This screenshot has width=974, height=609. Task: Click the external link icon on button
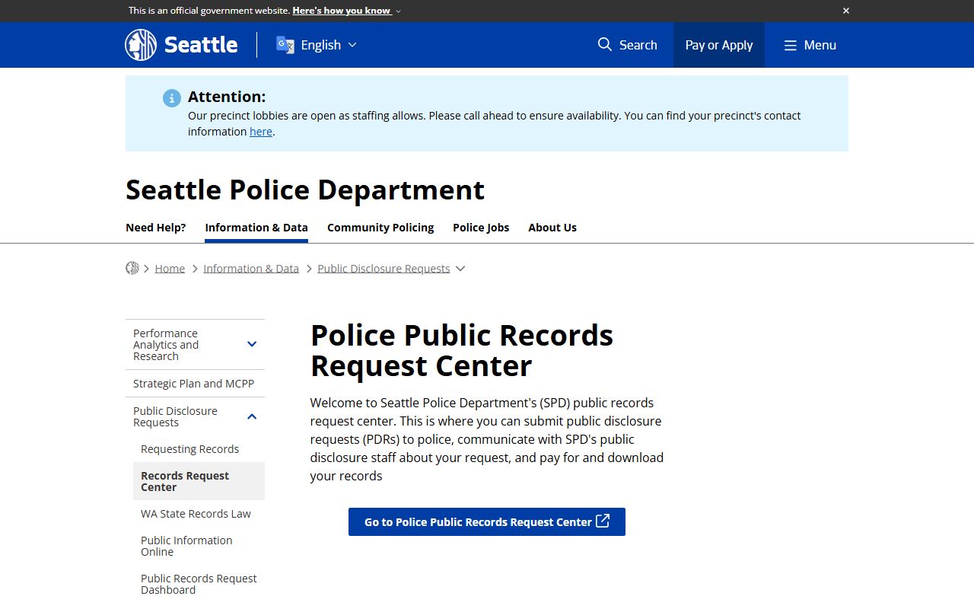[x=603, y=521]
